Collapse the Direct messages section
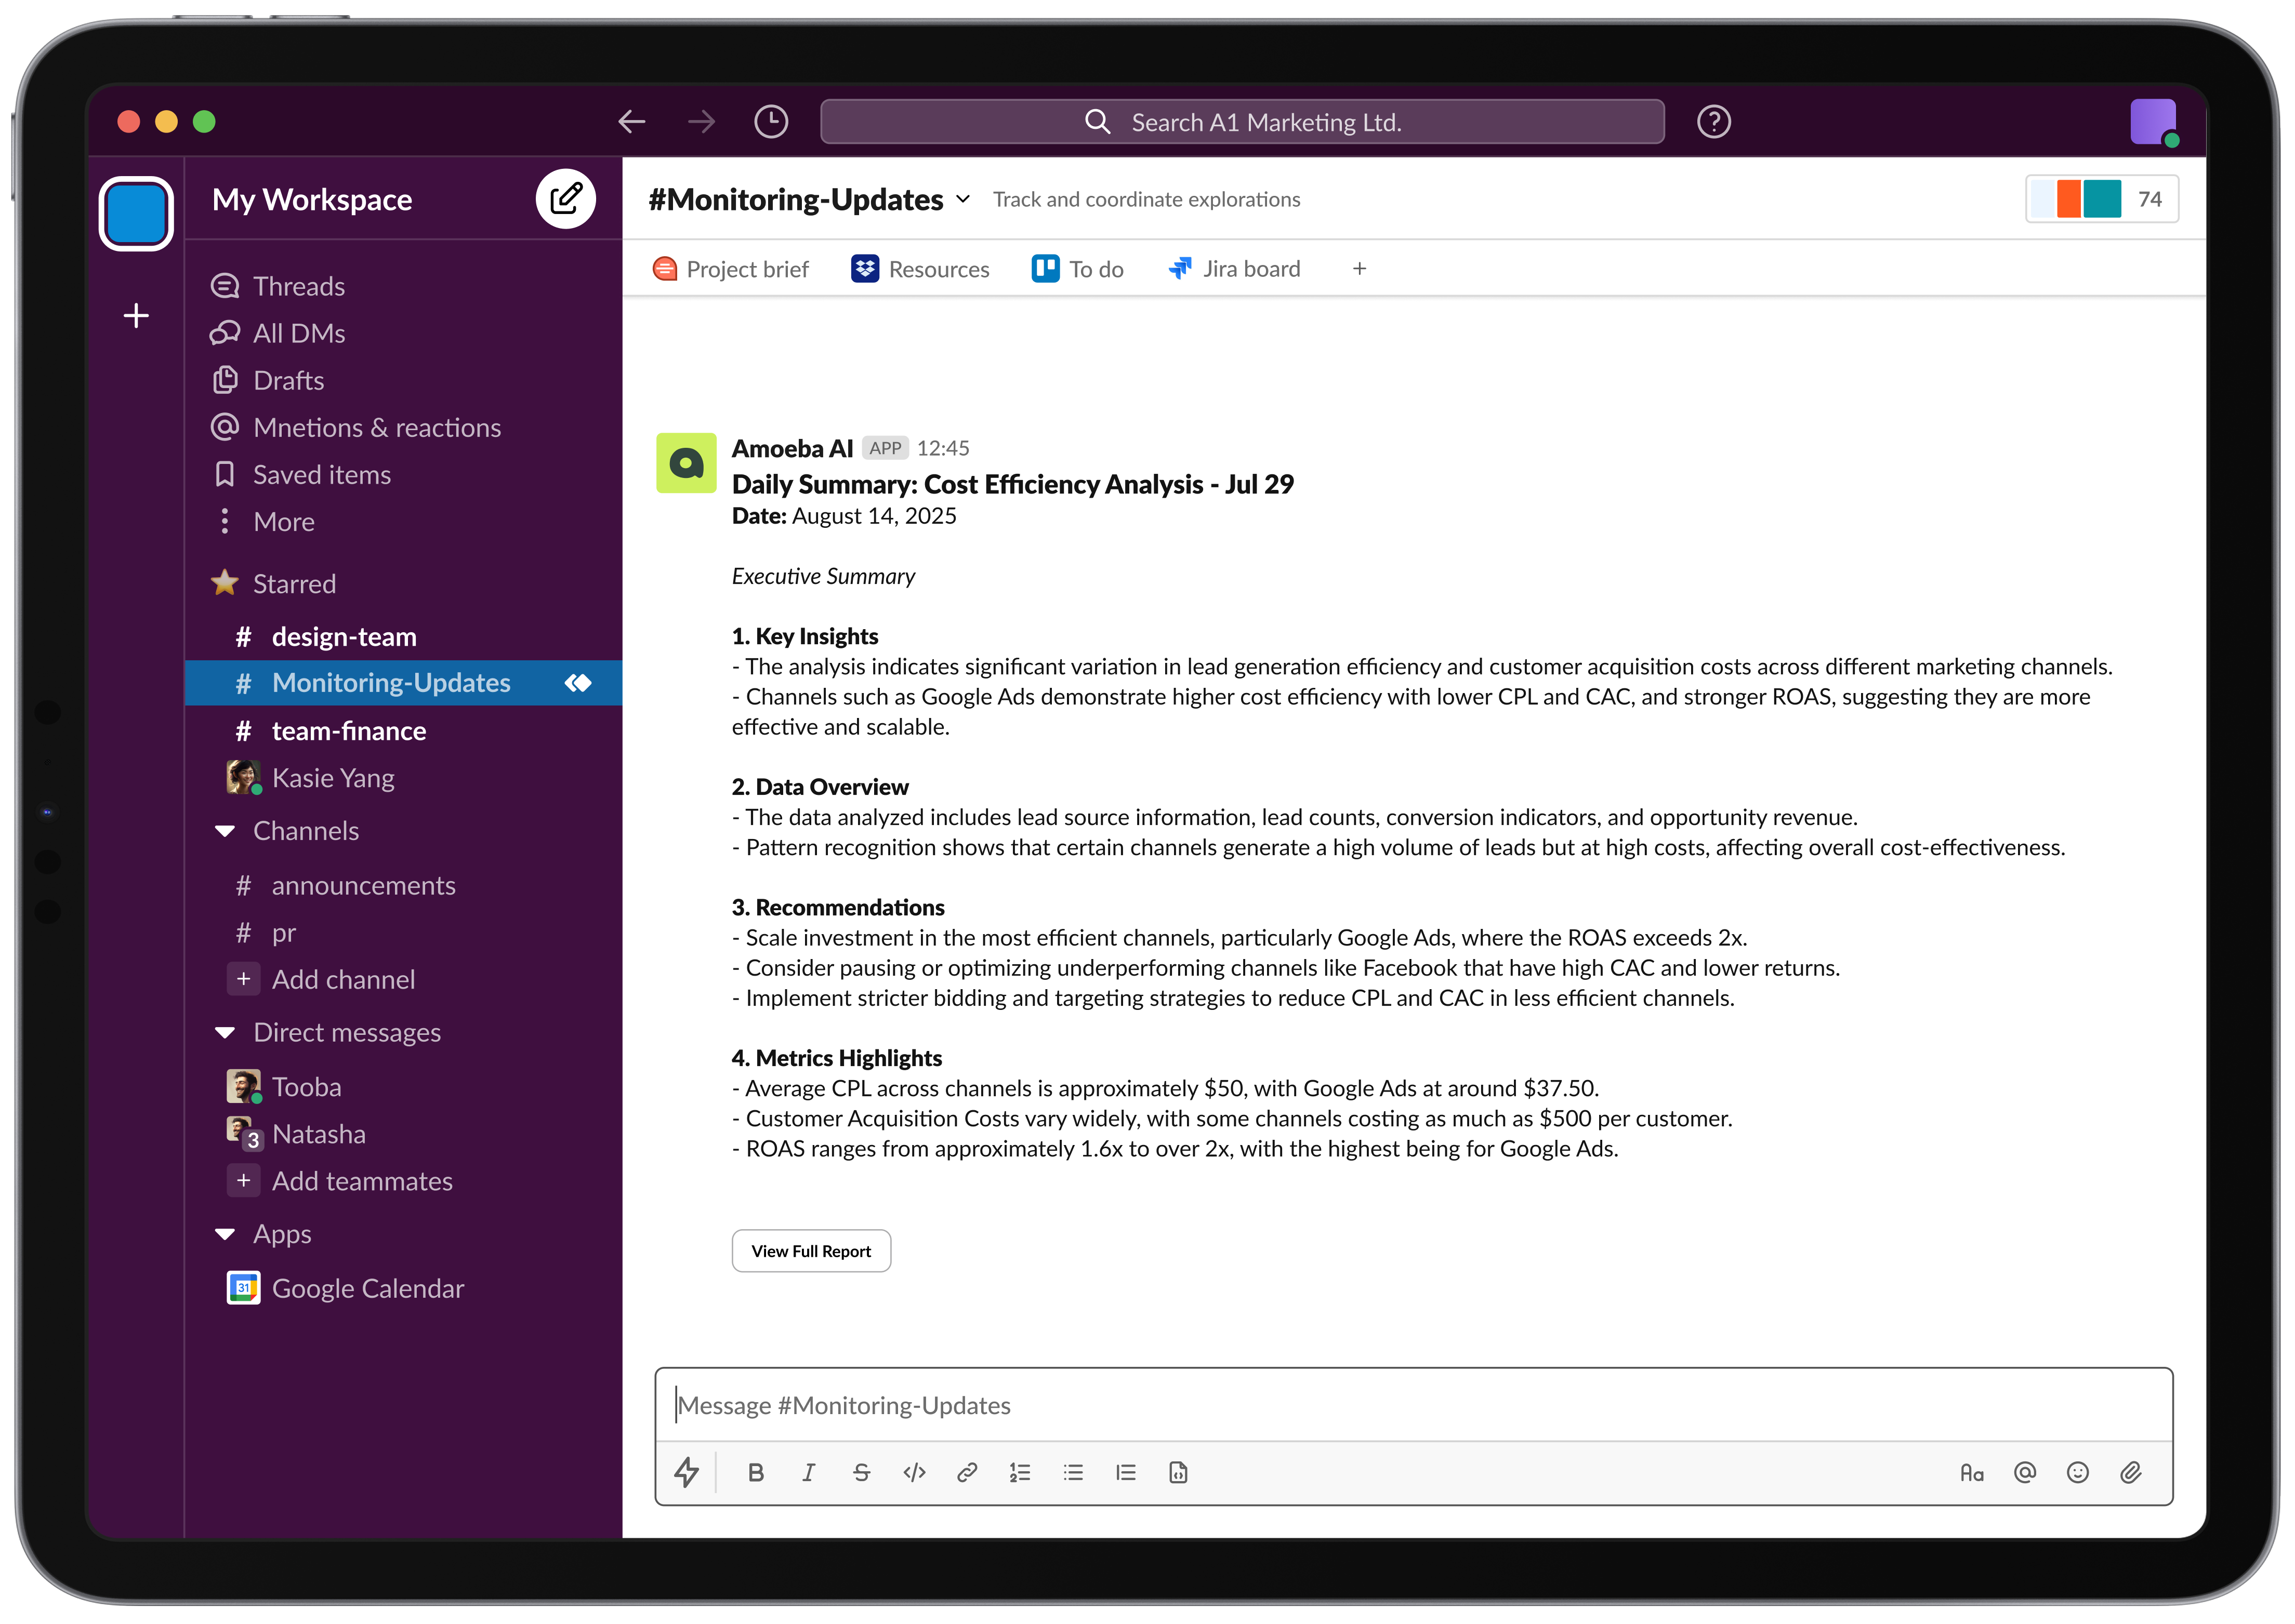 pyautogui.click(x=225, y=1033)
